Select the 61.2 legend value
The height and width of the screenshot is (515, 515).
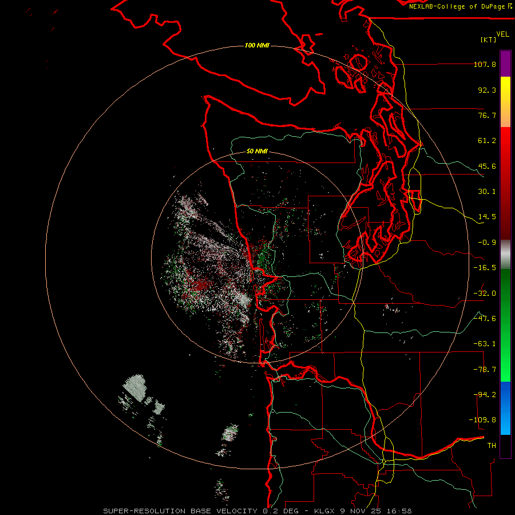click(x=487, y=141)
